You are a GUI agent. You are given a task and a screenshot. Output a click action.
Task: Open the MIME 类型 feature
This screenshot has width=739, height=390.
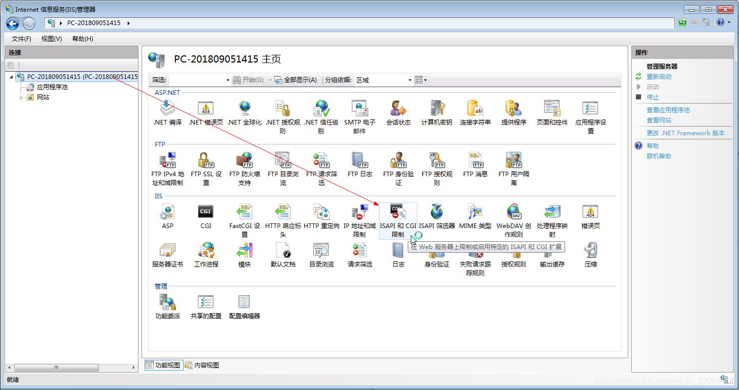[475, 216]
